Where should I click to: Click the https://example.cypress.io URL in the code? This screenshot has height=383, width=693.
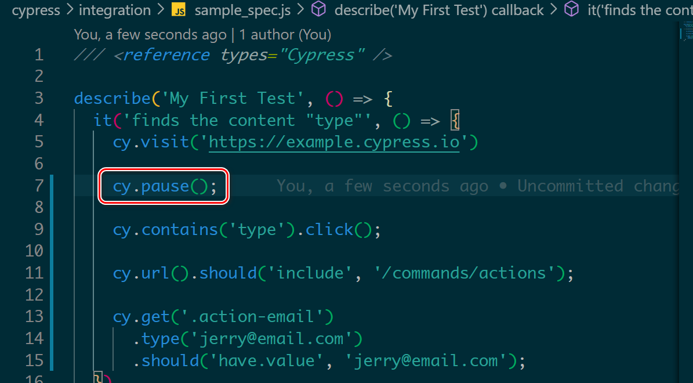tap(333, 142)
